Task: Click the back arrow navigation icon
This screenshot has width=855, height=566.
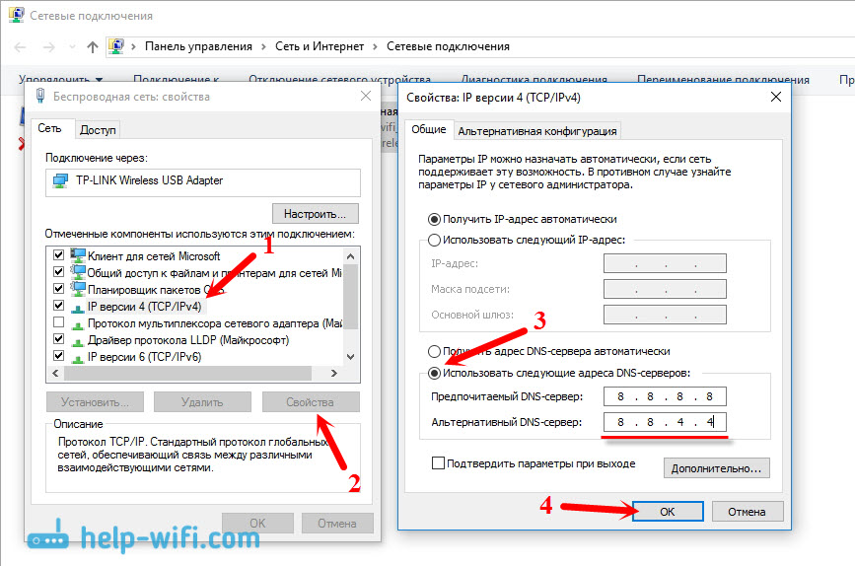Action: pyautogui.click(x=20, y=47)
